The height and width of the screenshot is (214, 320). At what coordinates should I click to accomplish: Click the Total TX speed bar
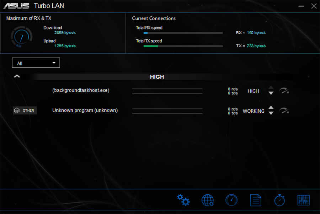click(183, 46)
